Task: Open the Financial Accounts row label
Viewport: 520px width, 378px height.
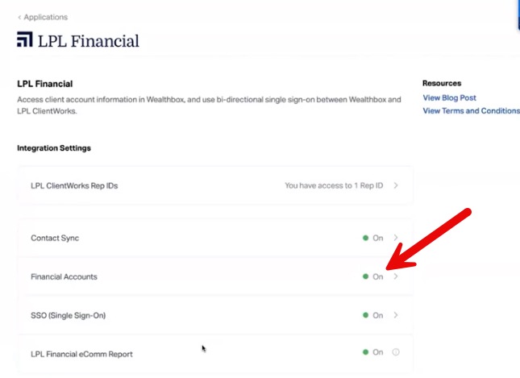Action: click(x=64, y=276)
